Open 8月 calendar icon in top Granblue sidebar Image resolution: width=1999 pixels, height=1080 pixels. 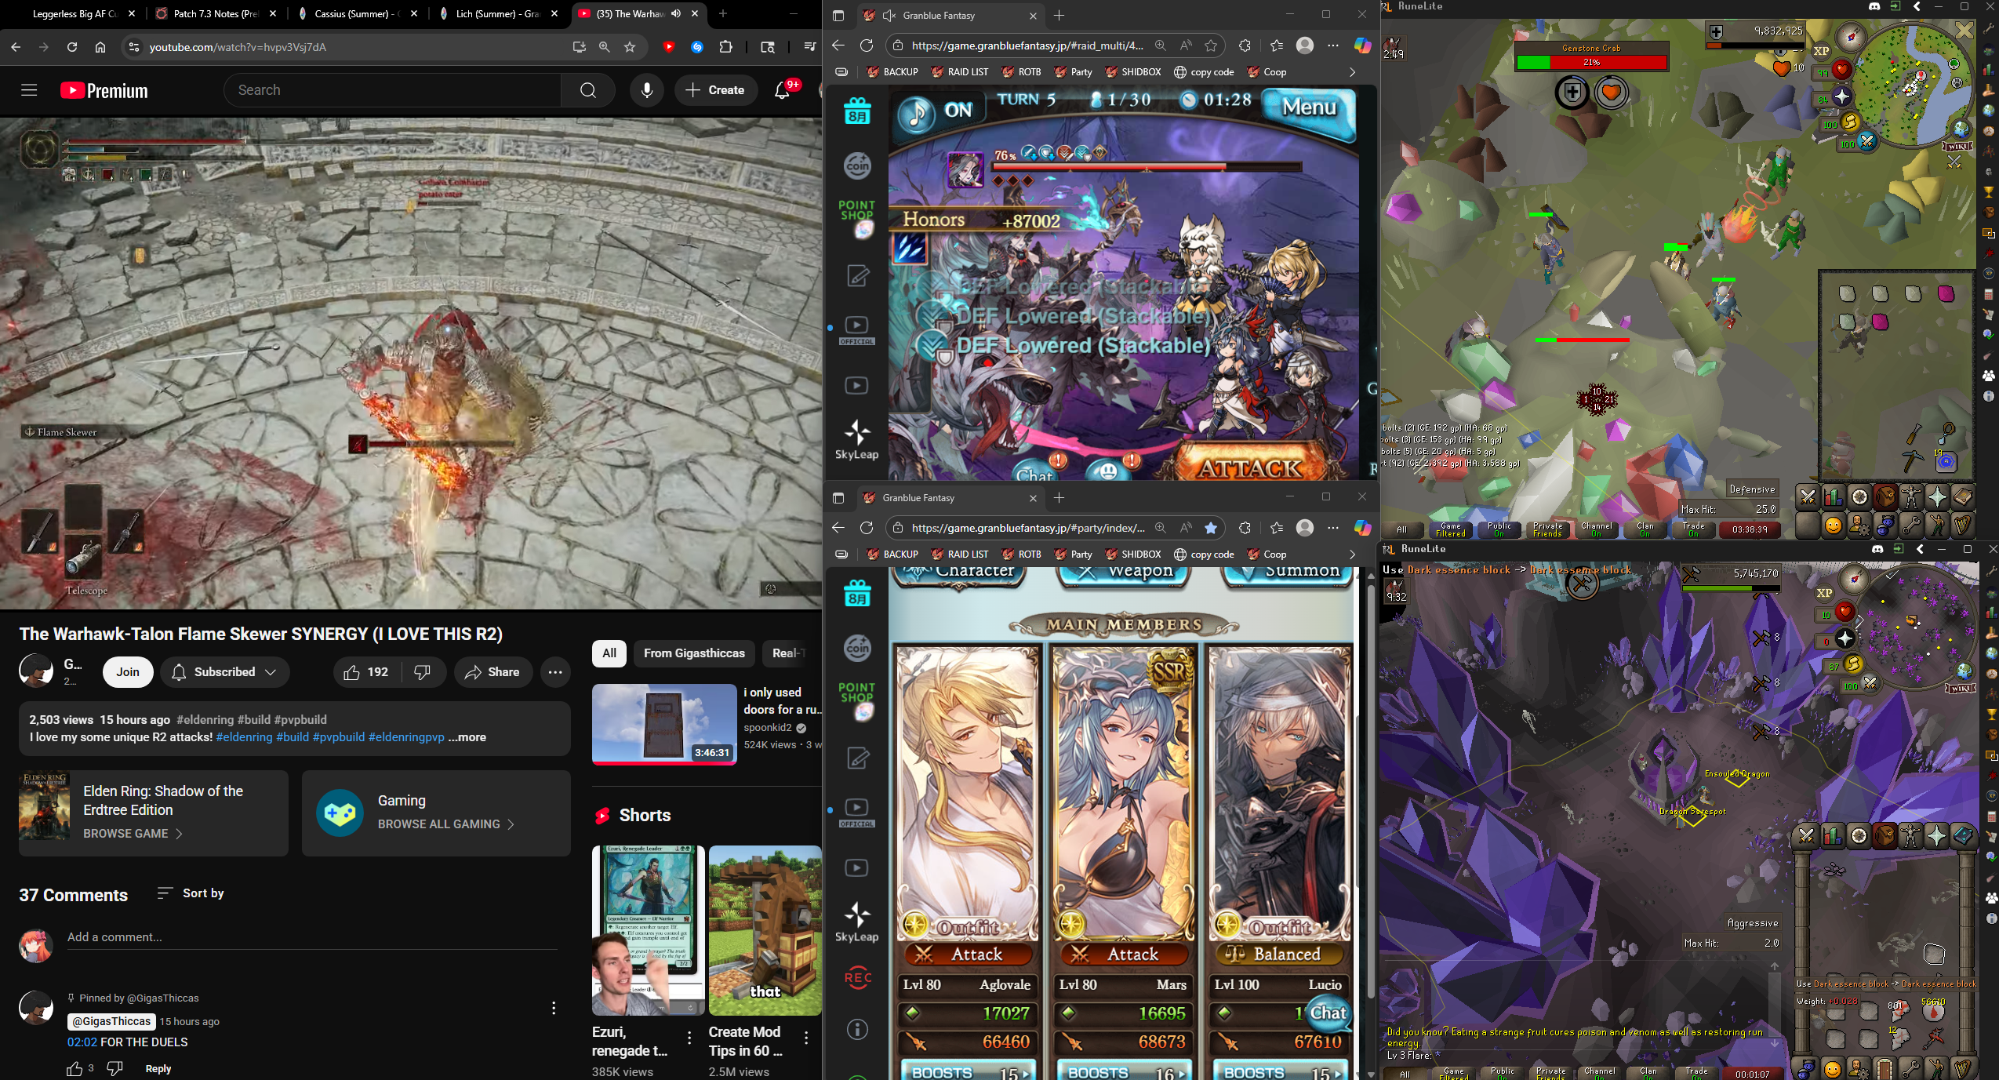[x=857, y=111]
